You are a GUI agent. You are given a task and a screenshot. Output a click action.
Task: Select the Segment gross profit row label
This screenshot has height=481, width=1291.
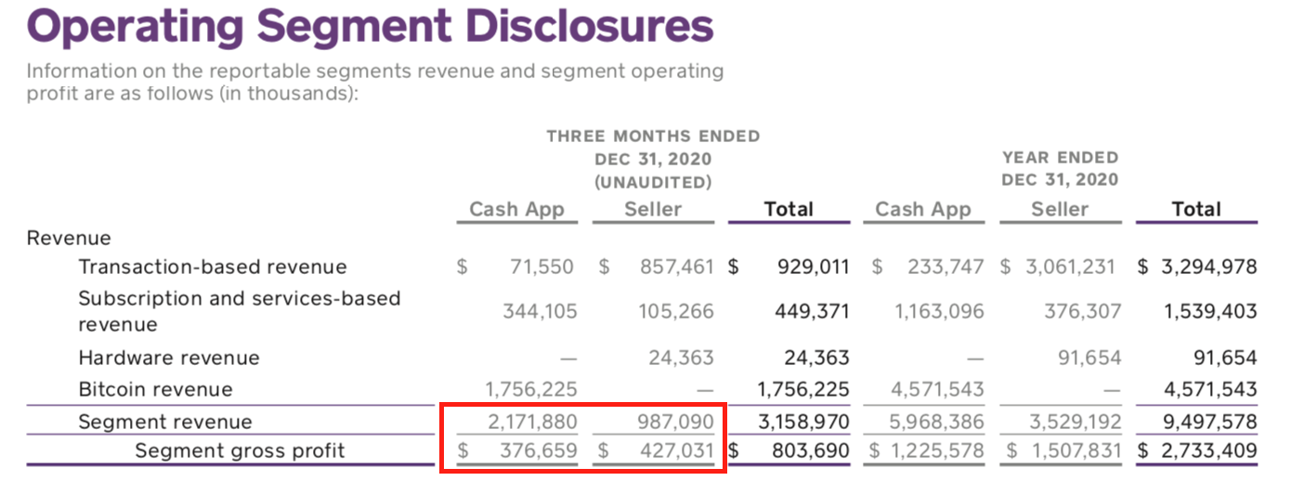click(240, 452)
